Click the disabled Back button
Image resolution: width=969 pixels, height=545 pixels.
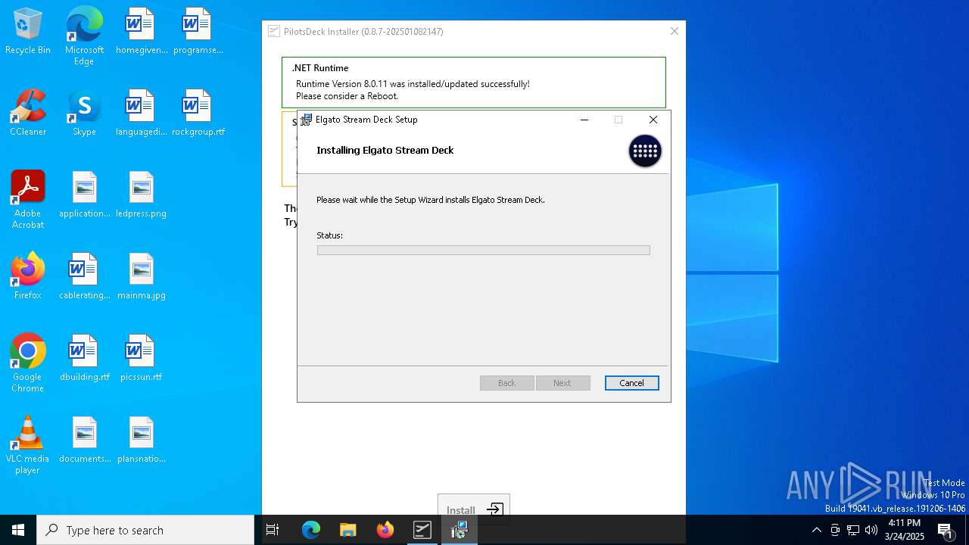pos(507,383)
